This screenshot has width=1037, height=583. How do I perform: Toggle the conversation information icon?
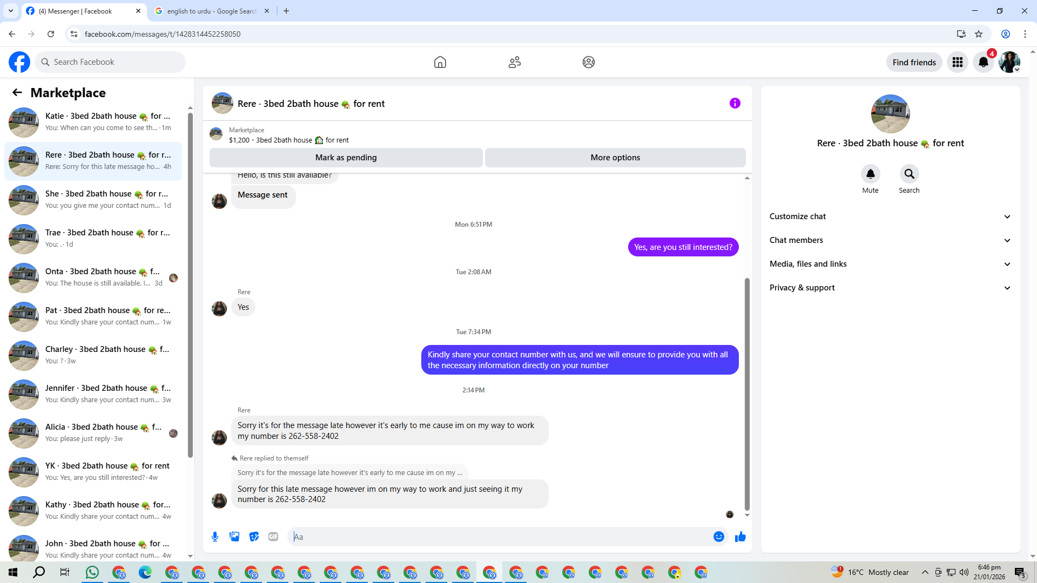(735, 103)
